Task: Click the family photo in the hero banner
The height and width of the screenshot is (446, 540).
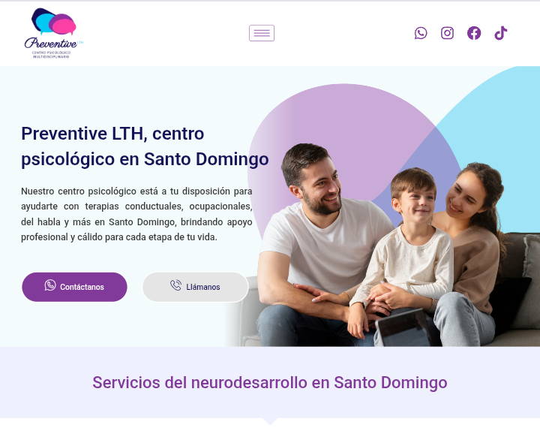Action: 382,245
